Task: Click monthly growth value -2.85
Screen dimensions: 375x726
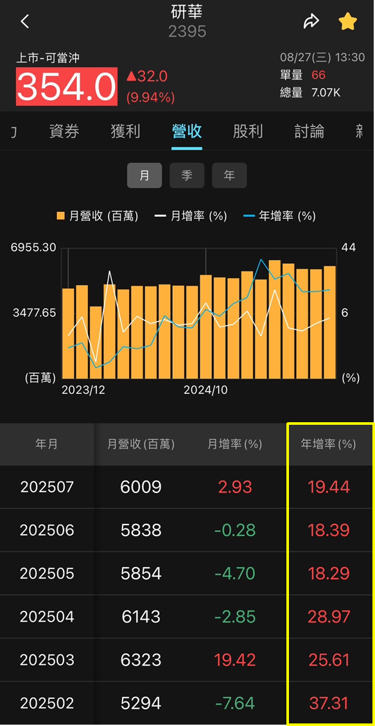Action: click(x=234, y=617)
